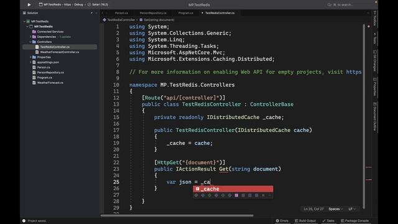Expand the Dependencies folder

(30, 37)
